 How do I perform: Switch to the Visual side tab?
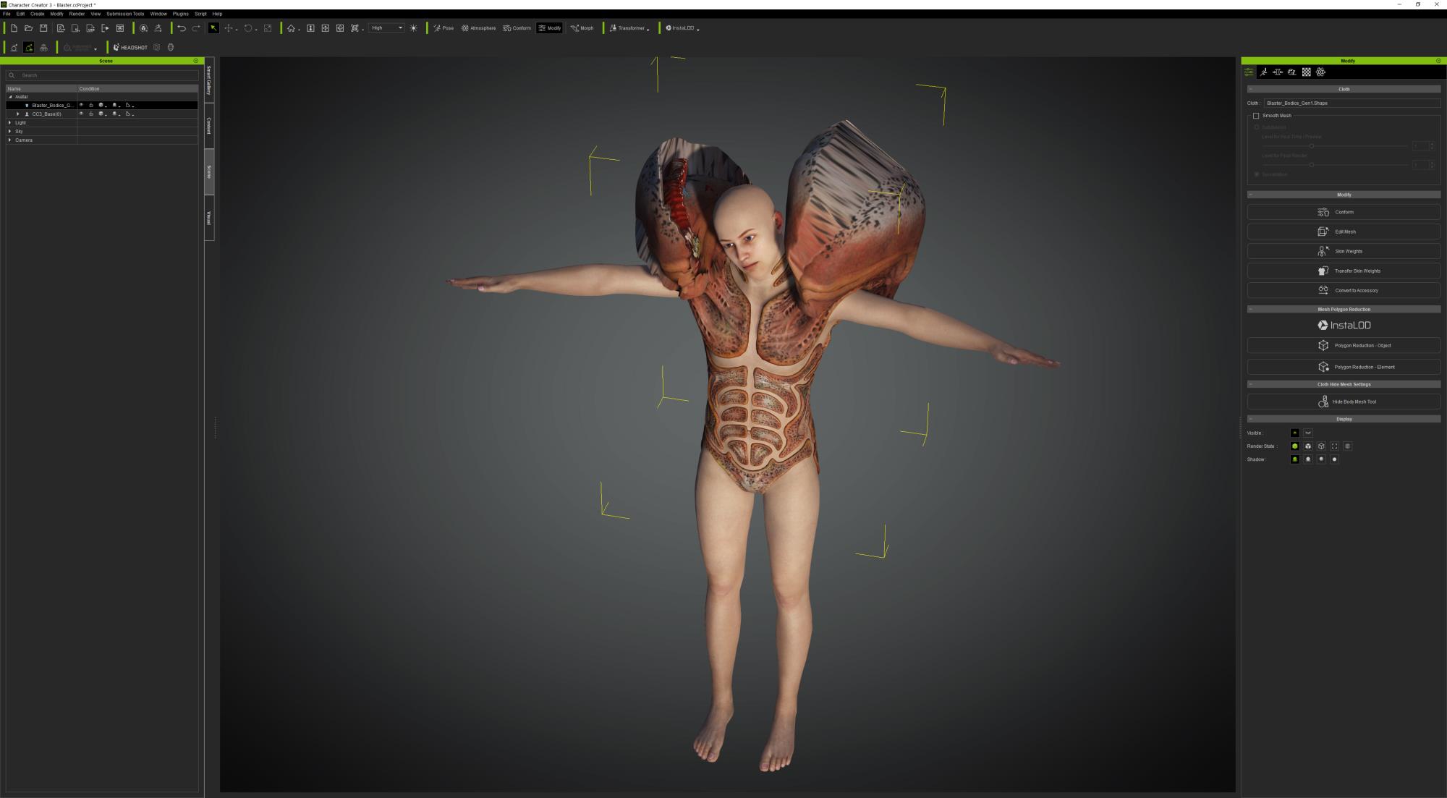tap(209, 217)
